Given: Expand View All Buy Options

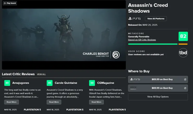Looking at the screenshot, I should point(158,97).
